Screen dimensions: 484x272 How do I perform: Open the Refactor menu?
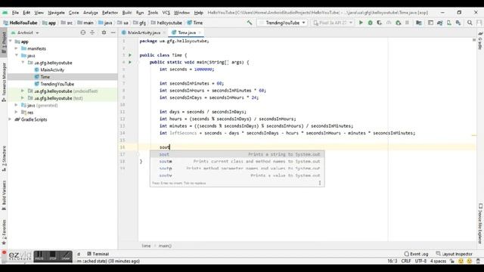click(110, 13)
